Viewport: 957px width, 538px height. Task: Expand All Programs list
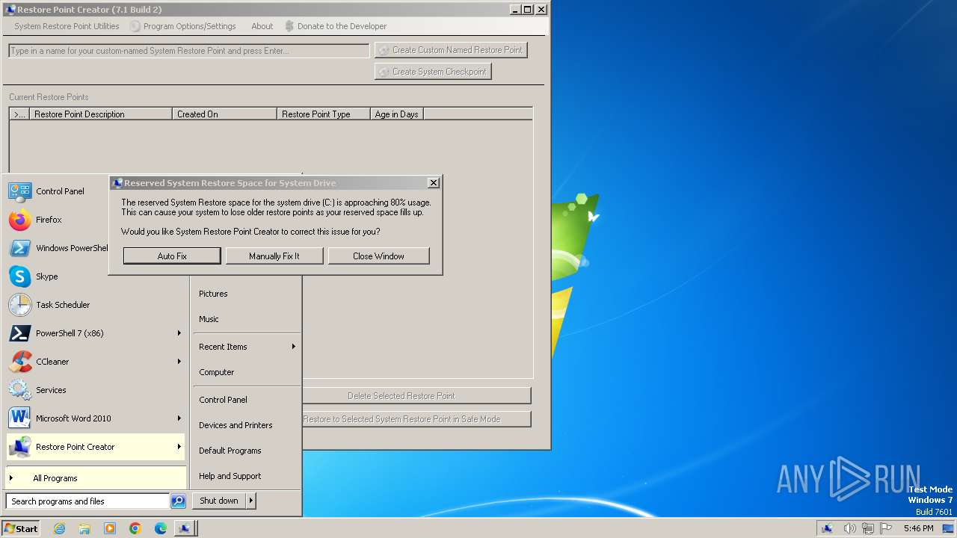click(96, 478)
